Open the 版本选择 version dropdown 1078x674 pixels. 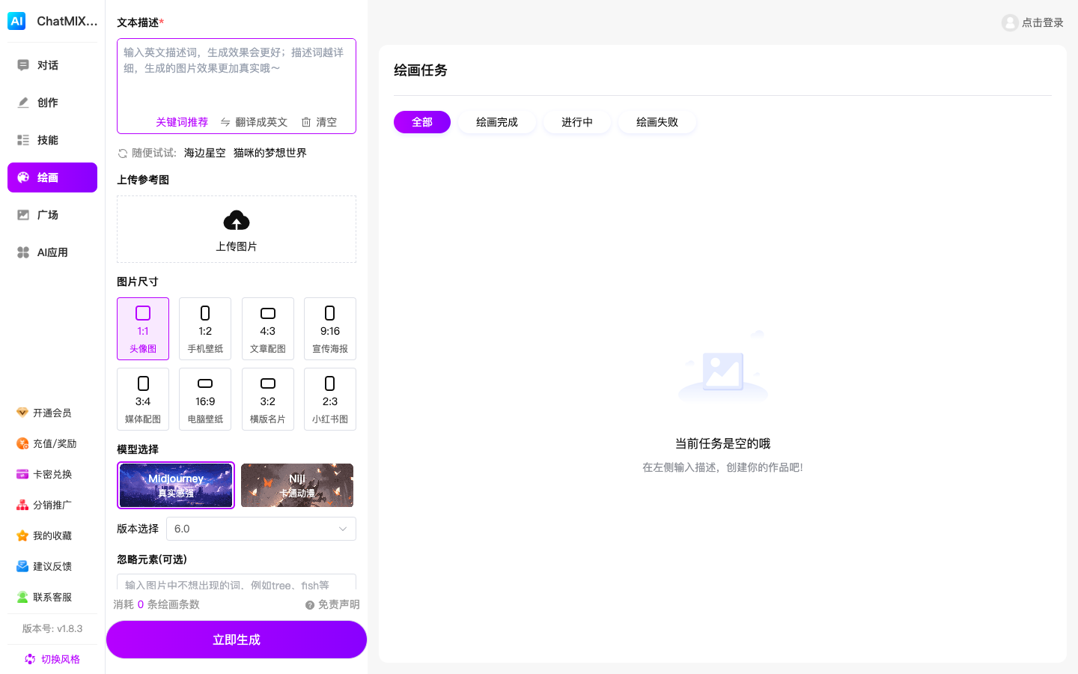coord(261,529)
